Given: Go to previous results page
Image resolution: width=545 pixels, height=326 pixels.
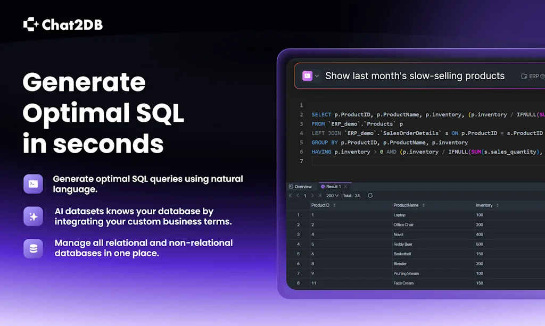Looking at the screenshot, I should click(x=298, y=196).
